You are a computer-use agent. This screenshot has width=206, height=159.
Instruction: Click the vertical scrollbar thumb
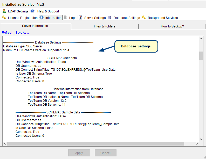pyautogui.click(x=201, y=56)
